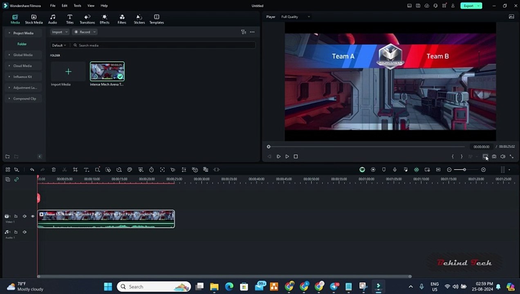The height and width of the screenshot is (294, 520).
Task: Mute the Audio 1 track
Action: [25, 232]
